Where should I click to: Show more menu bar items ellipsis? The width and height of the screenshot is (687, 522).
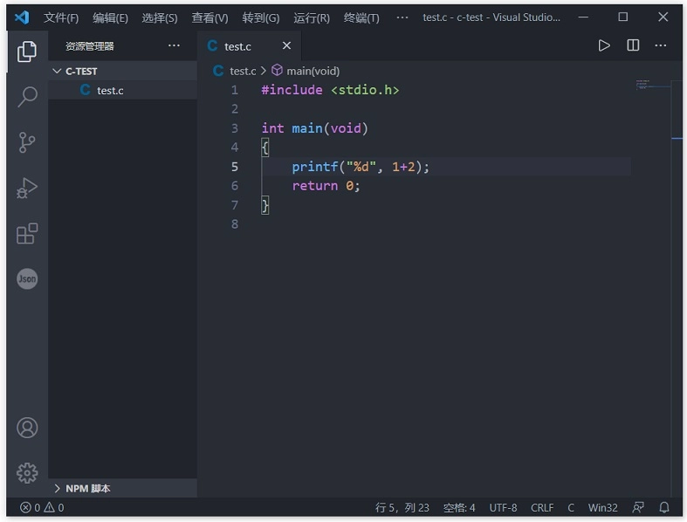[402, 17]
